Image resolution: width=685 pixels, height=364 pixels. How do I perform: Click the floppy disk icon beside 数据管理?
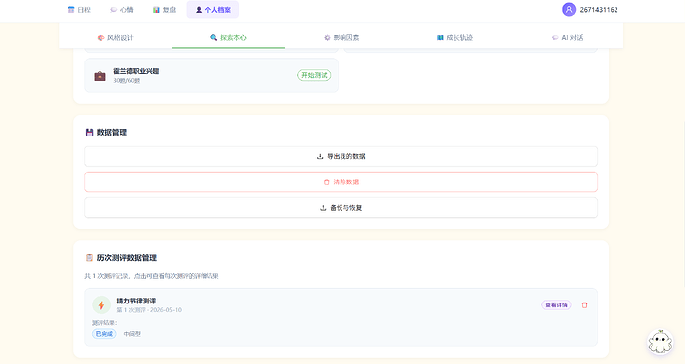[x=89, y=132]
